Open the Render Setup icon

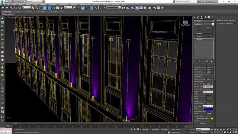click(x=154, y=8)
